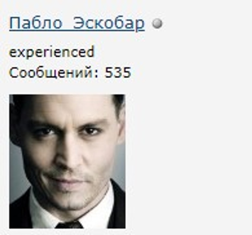The image size is (252, 235).
Task: Click the status ball after 'Эскобар'
Action: (x=157, y=24)
